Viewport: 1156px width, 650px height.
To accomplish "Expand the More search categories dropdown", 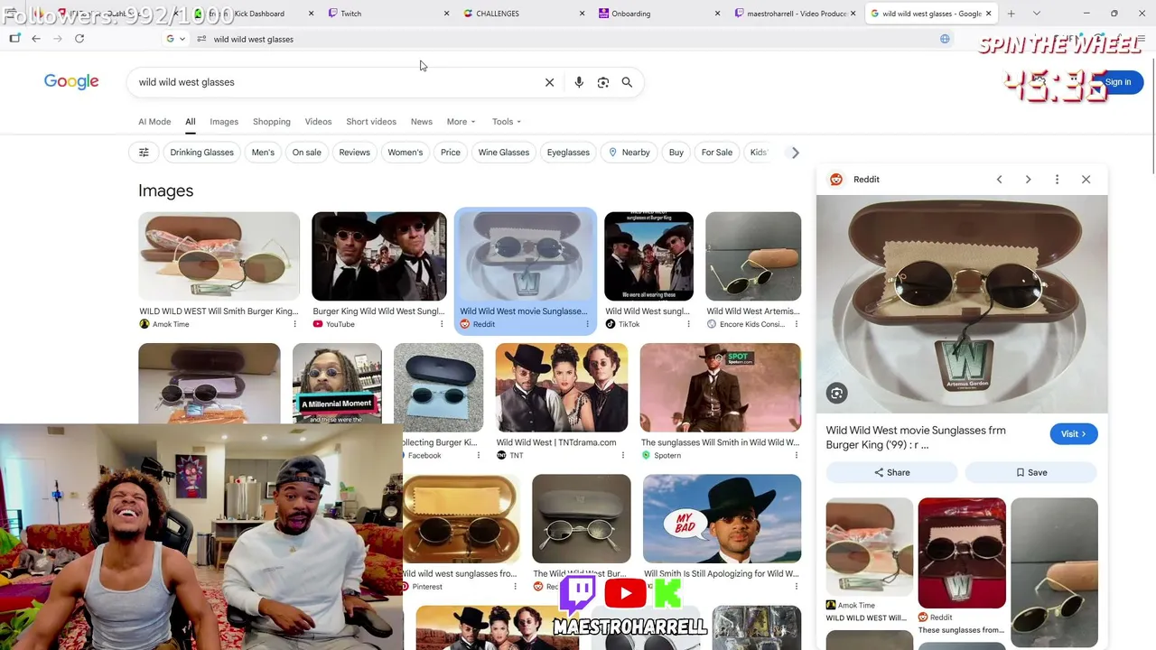I will (x=461, y=122).
